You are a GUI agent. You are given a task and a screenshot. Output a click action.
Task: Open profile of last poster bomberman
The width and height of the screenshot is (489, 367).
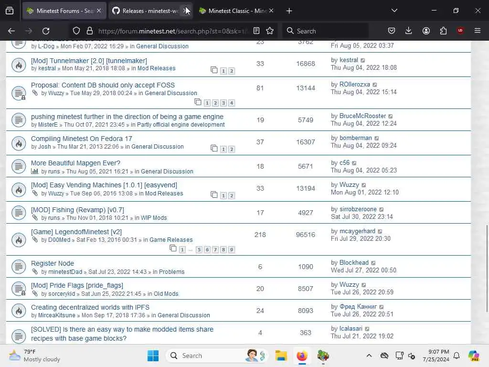[355, 138]
